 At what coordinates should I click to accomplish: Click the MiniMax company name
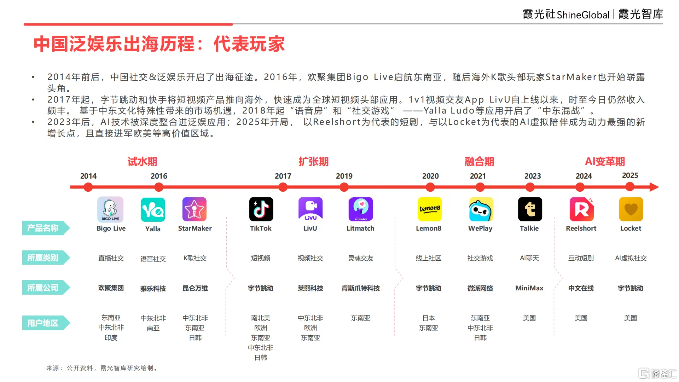click(x=529, y=288)
